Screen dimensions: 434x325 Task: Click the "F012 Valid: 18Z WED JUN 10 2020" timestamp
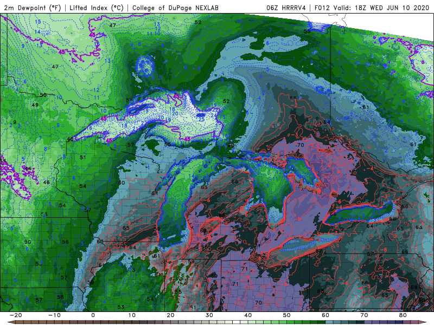pyautogui.click(x=373, y=8)
